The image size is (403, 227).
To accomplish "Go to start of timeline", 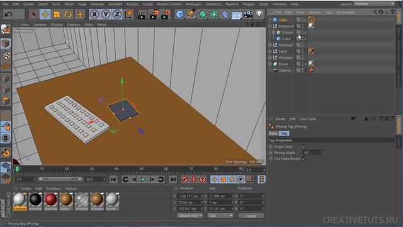I will (x=113, y=179).
